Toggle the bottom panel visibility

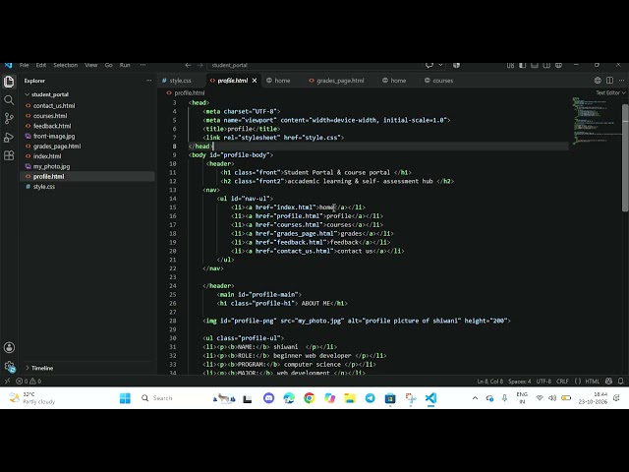pyautogui.click(x=535, y=65)
